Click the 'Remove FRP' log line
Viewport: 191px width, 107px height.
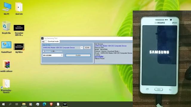point(99,48)
